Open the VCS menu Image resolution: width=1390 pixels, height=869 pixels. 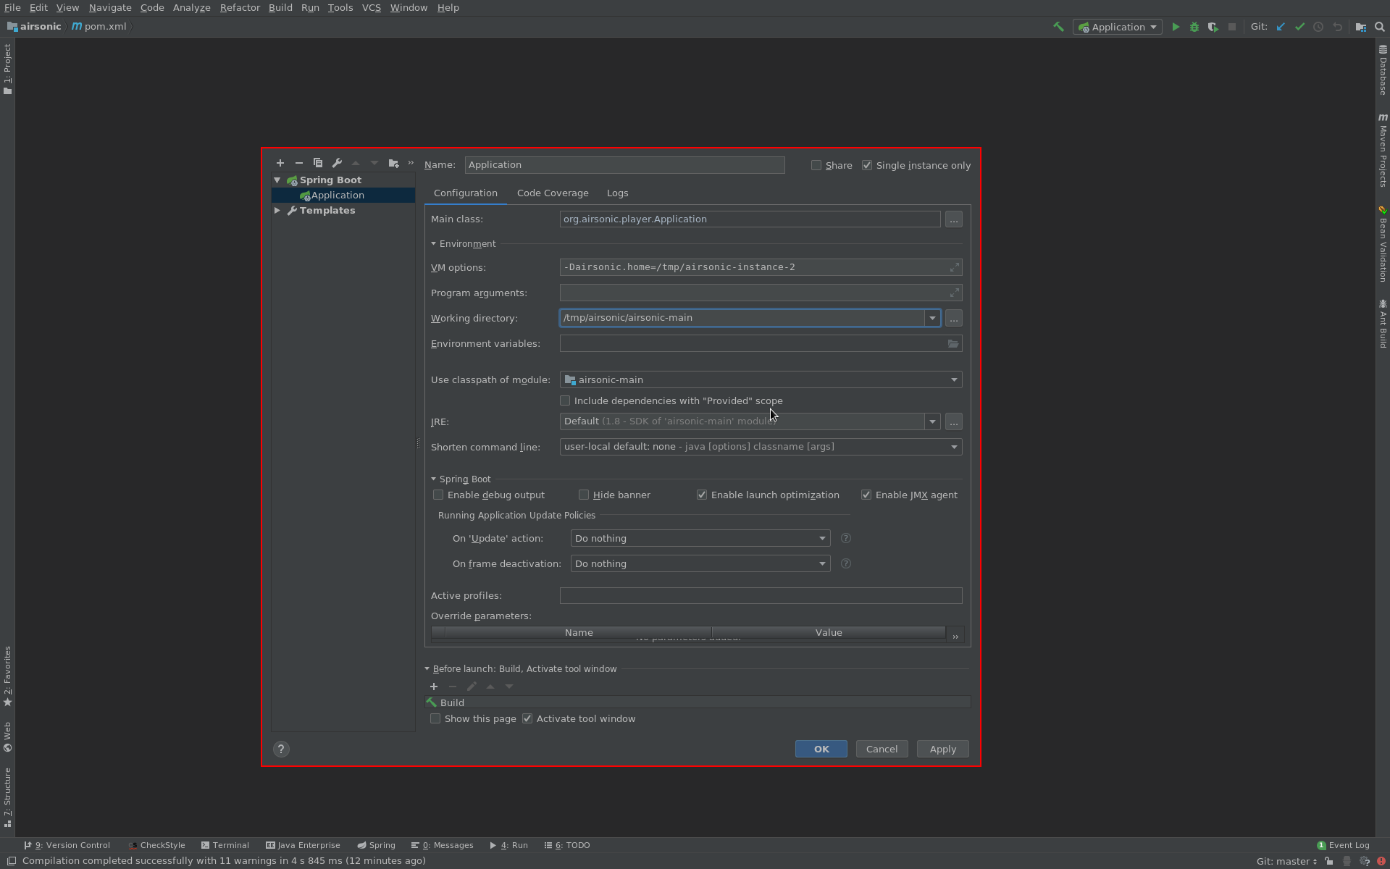point(371,7)
